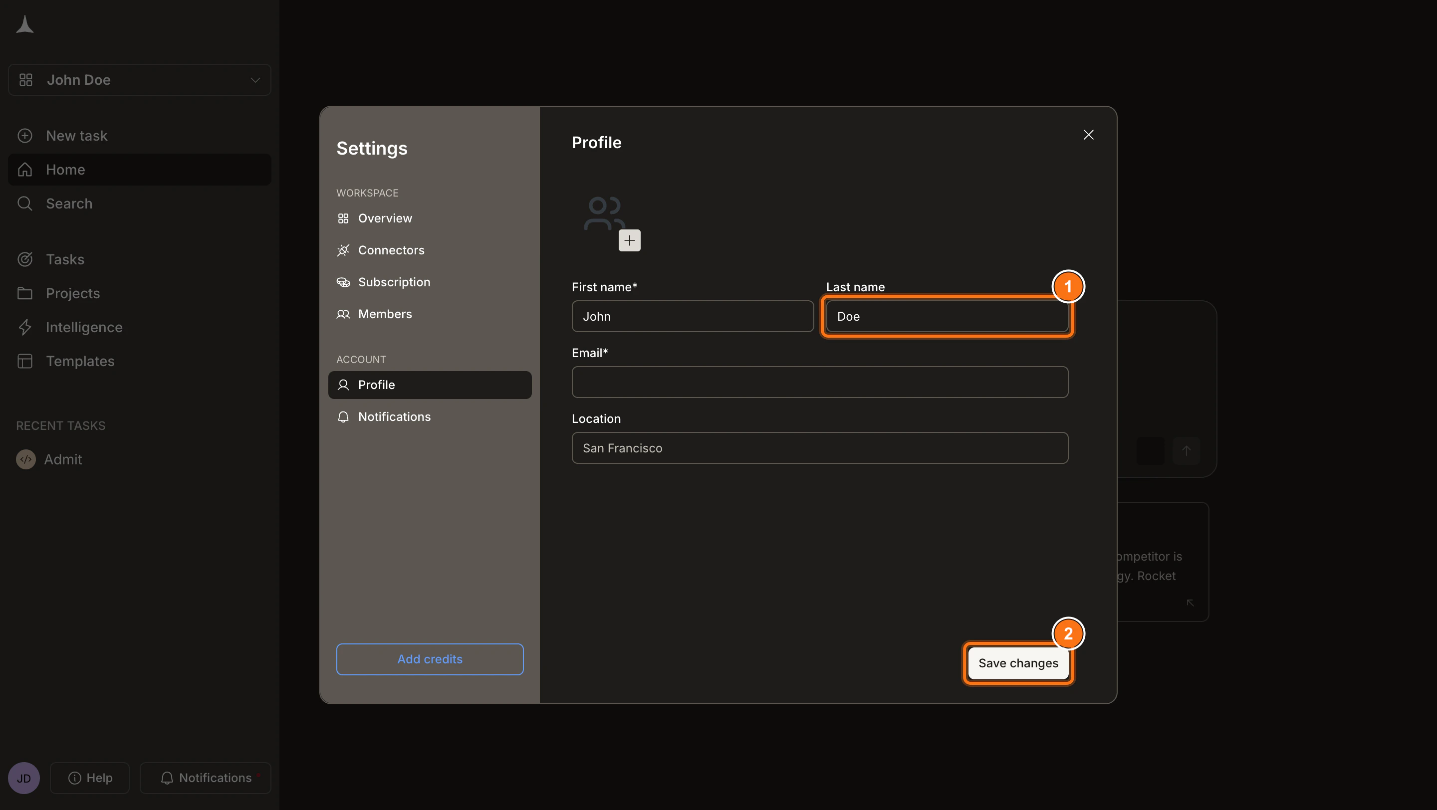
Task: Select the New task plus icon
Action: [x=25, y=136]
